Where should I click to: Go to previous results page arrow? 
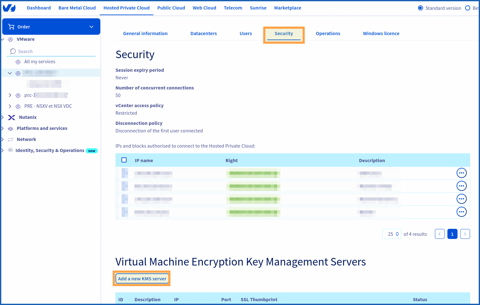439,234
